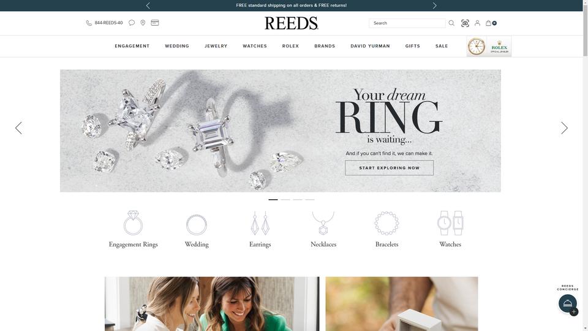
Task: Click Start Exploring Now button
Action: tap(390, 168)
